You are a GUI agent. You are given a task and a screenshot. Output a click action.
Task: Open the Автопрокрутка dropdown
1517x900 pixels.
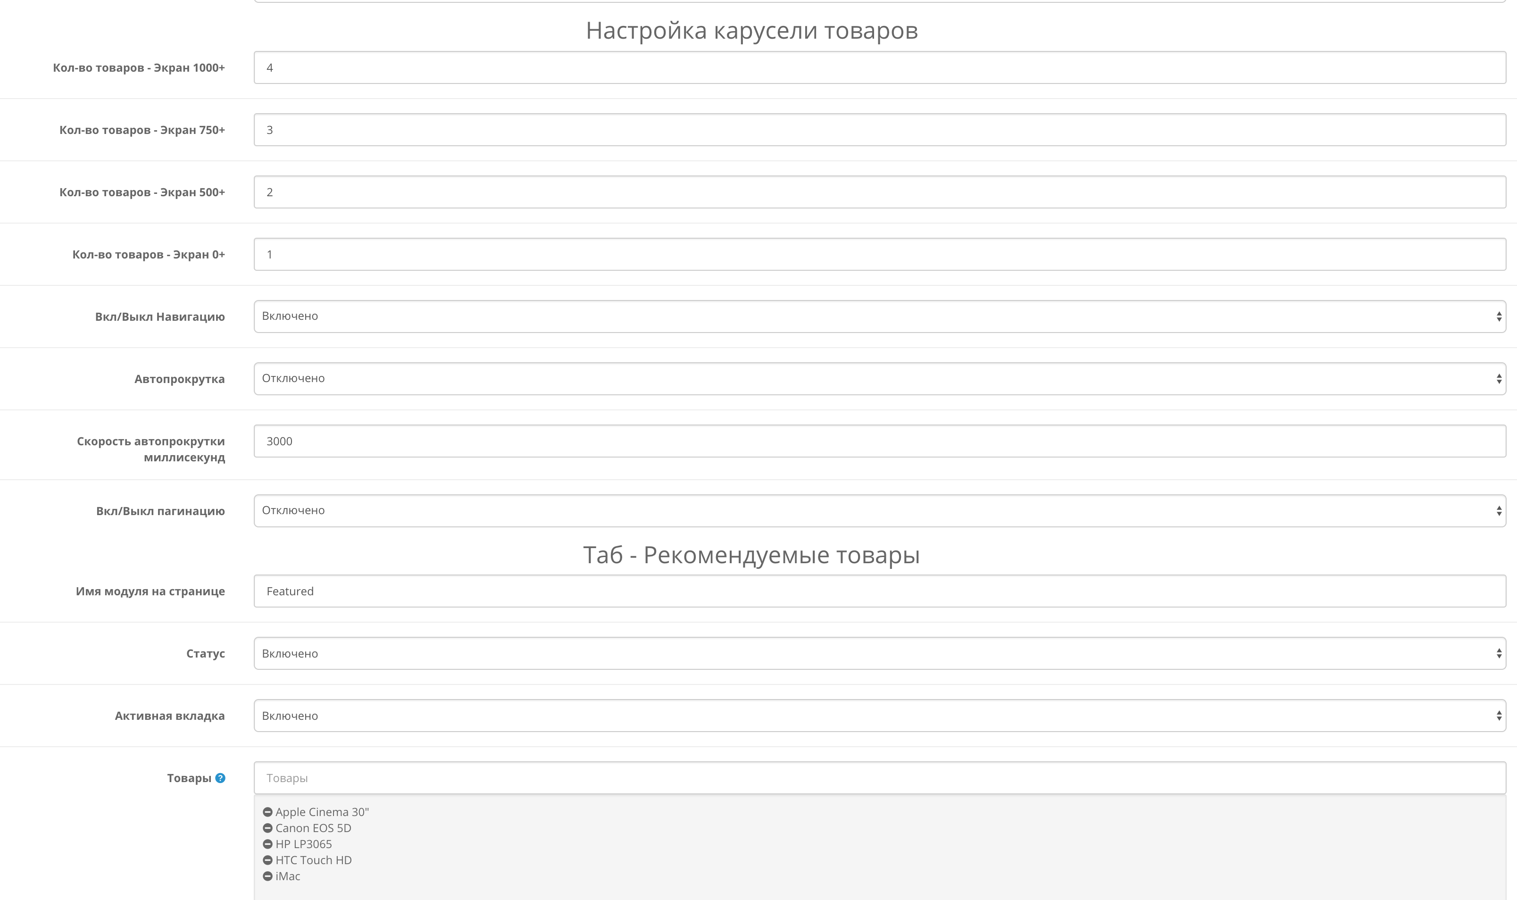pyautogui.click(x=880, y=379)
